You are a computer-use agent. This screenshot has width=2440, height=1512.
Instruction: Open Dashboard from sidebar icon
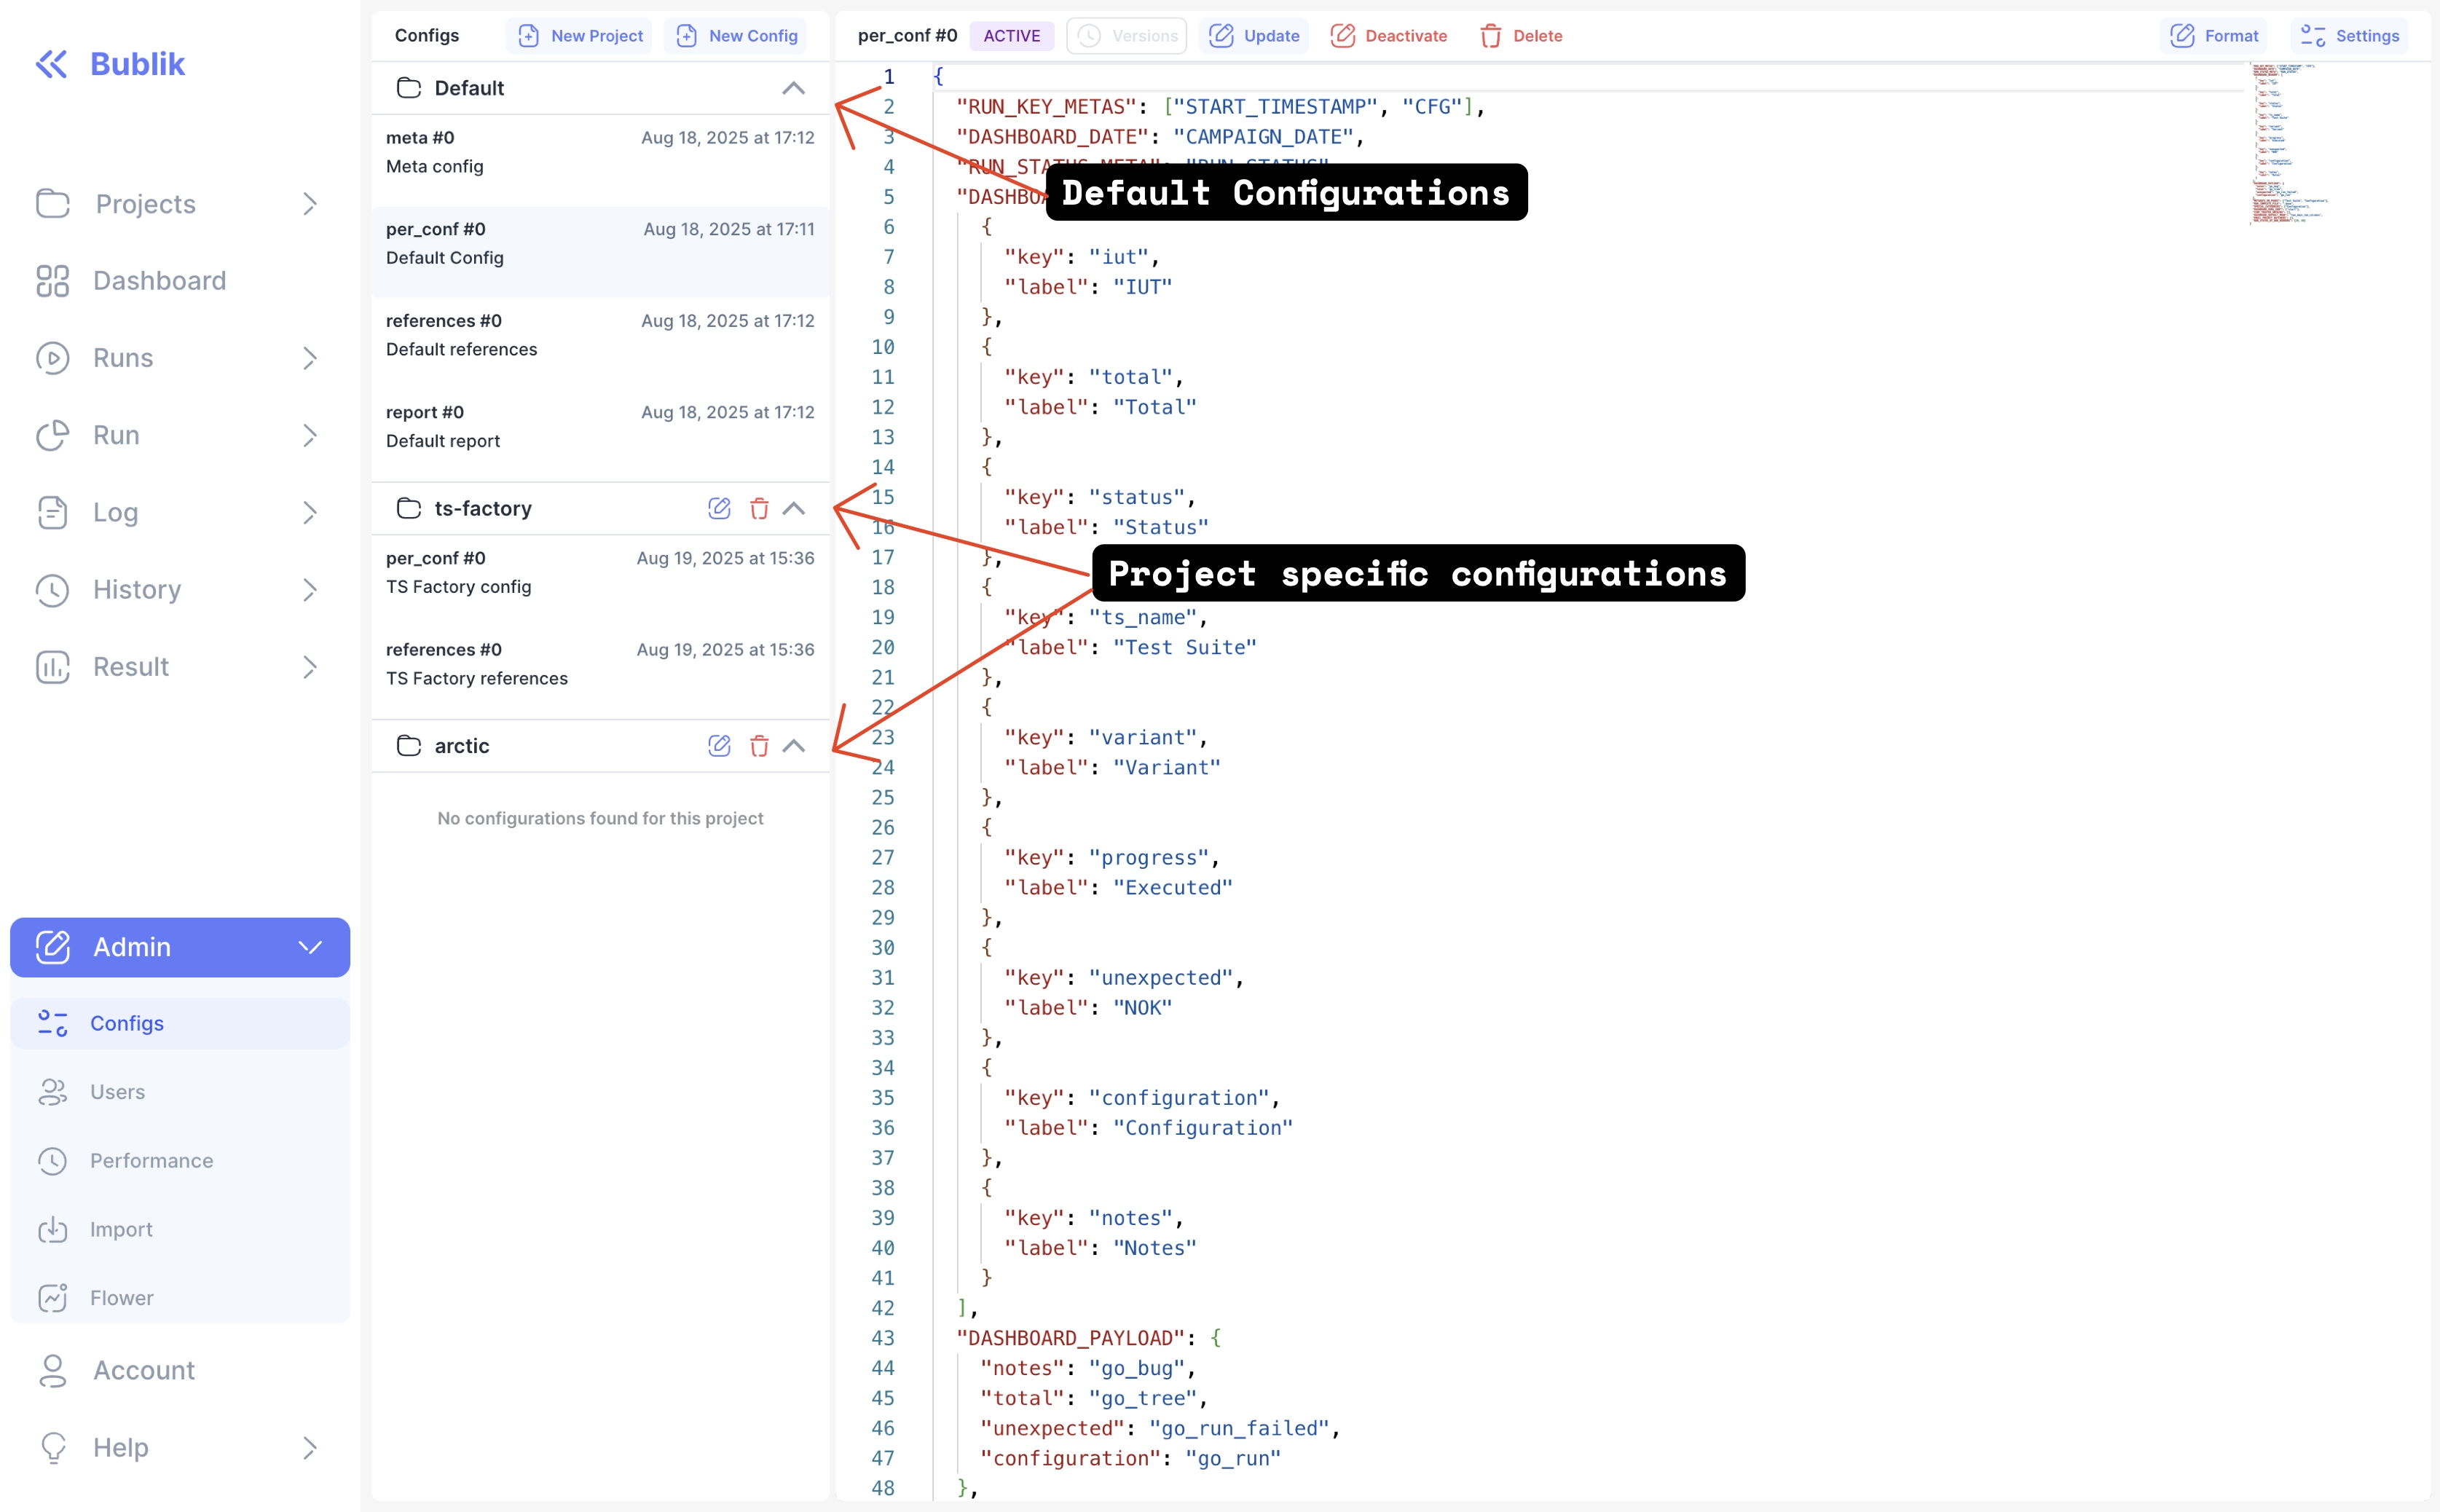(x=52, y=281)
